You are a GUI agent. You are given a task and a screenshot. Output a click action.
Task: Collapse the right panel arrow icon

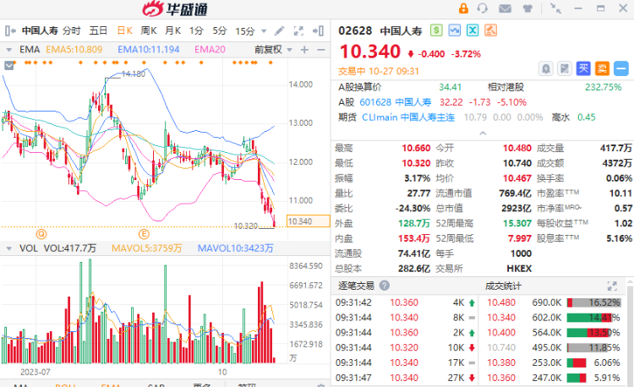click(318, 30)
